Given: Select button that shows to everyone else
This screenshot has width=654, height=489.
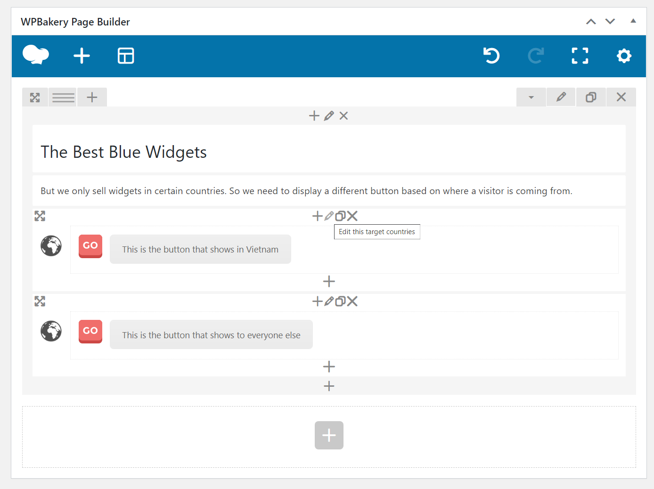Looking at the screenshot, I should pyautogui.click(x=211, y=334).
